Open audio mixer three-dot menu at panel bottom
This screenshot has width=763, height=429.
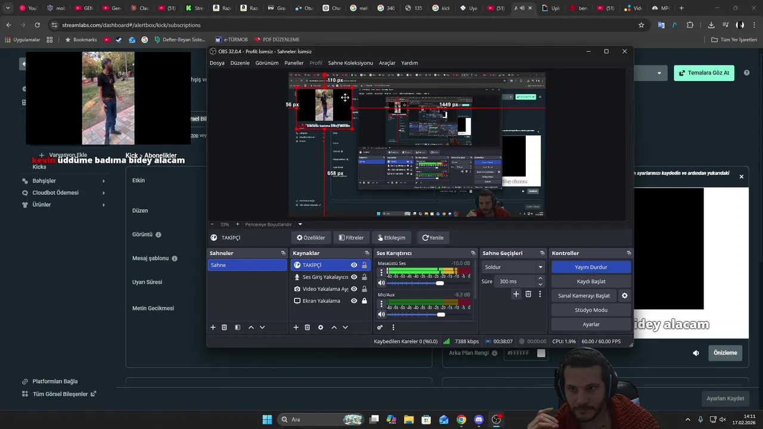click(x=393, y=327)
